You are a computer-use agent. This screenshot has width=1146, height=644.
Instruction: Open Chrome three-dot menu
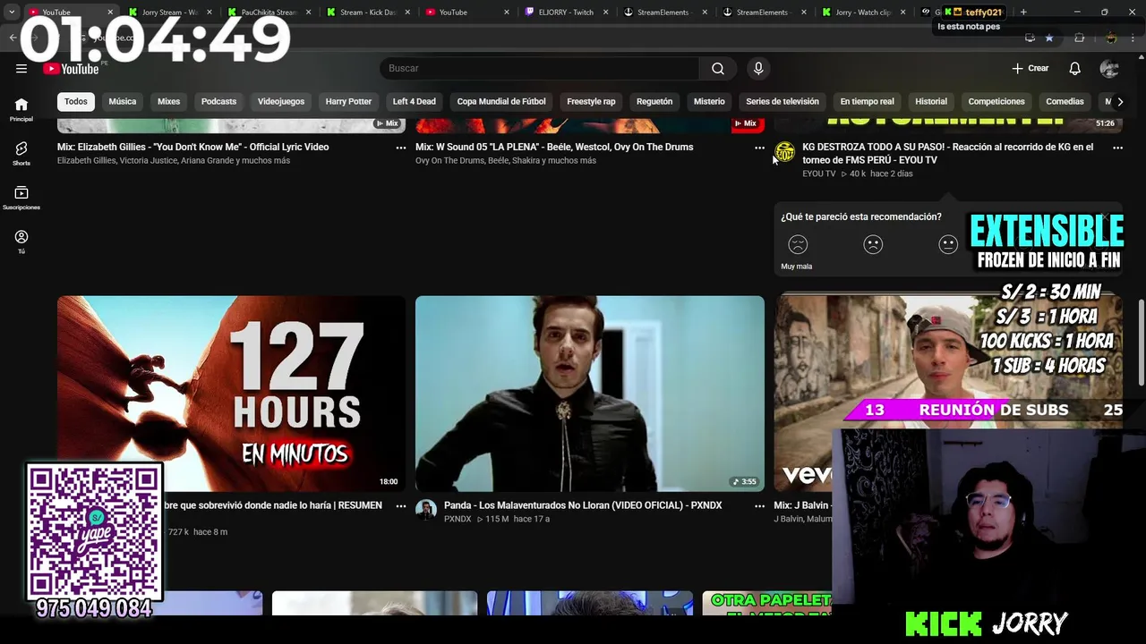pos(1133,38)
